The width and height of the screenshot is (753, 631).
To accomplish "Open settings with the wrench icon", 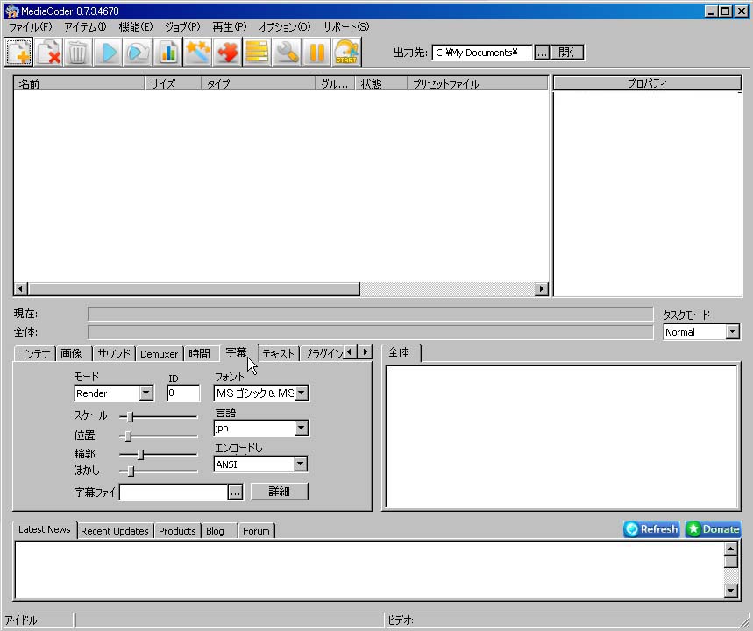I will pyautogui.click(x=287, y=53).
